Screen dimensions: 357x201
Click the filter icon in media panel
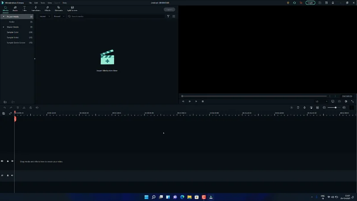(168, 16)
